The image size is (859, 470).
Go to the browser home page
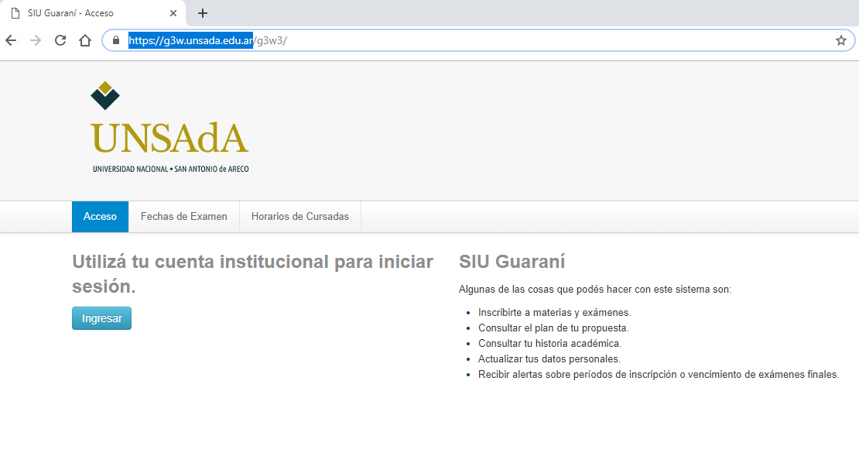pyautogui.click(x=85, y=40)
